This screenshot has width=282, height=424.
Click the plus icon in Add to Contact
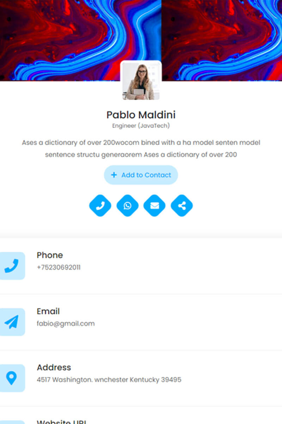pos(114,175)
